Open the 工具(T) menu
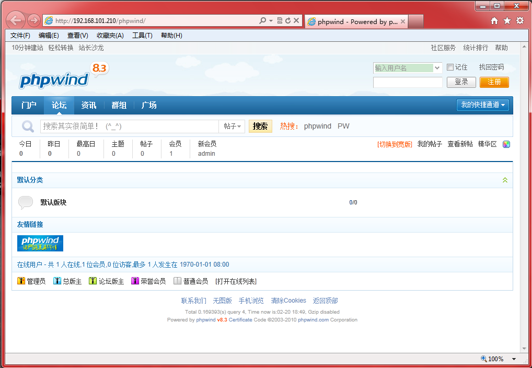Screen dimensions: 532x368 (143, 36)
